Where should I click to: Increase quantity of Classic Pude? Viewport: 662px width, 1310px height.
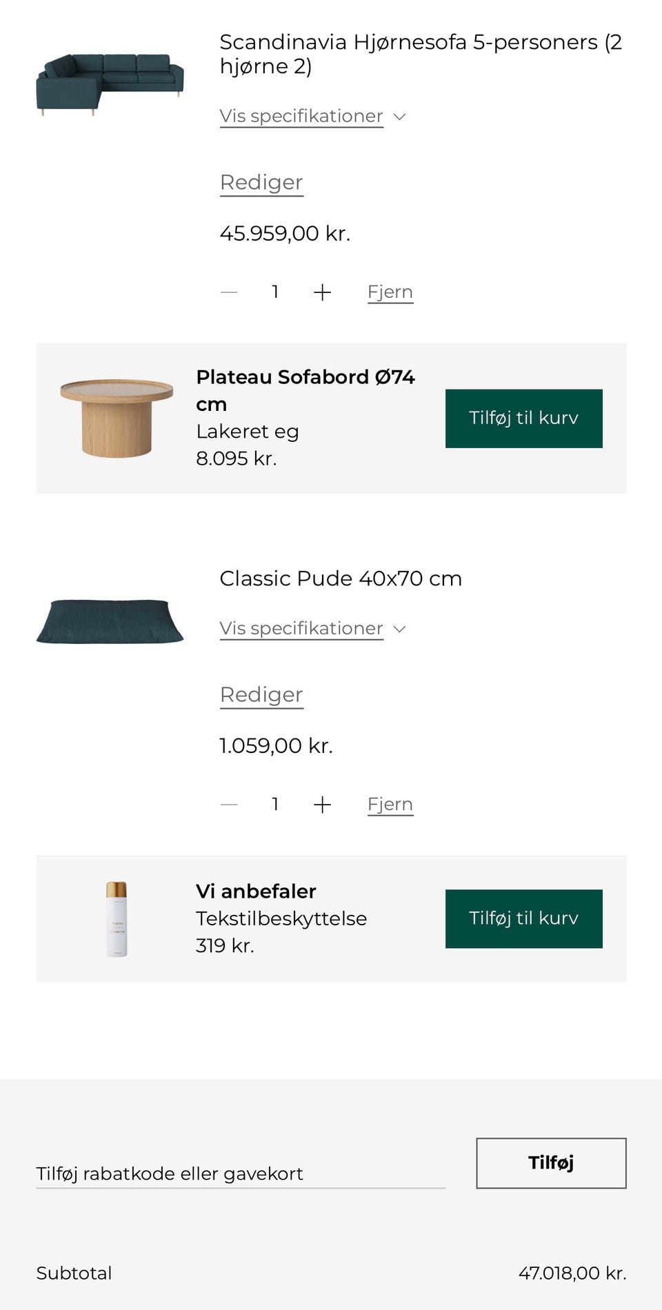323,804
